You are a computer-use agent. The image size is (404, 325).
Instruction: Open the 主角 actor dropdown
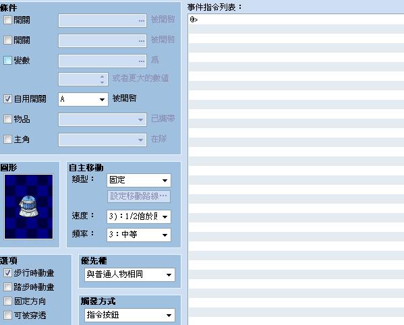tap(103, 140)
